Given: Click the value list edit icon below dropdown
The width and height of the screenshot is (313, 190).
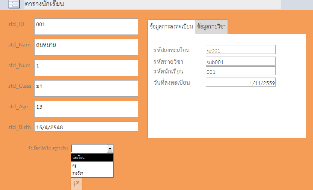Looking at the screenshot, I should [x=76, y=184].
